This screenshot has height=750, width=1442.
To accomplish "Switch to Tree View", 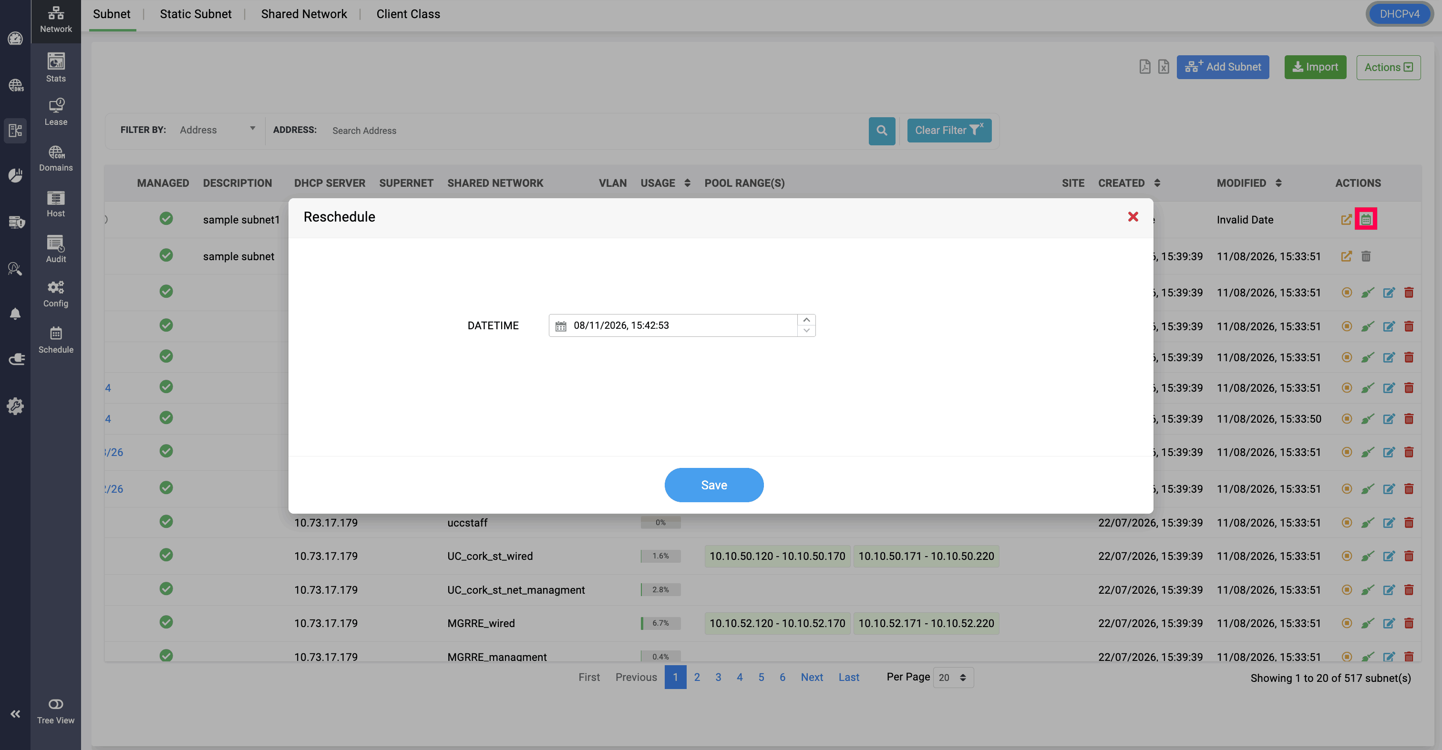I will [56, 711].
